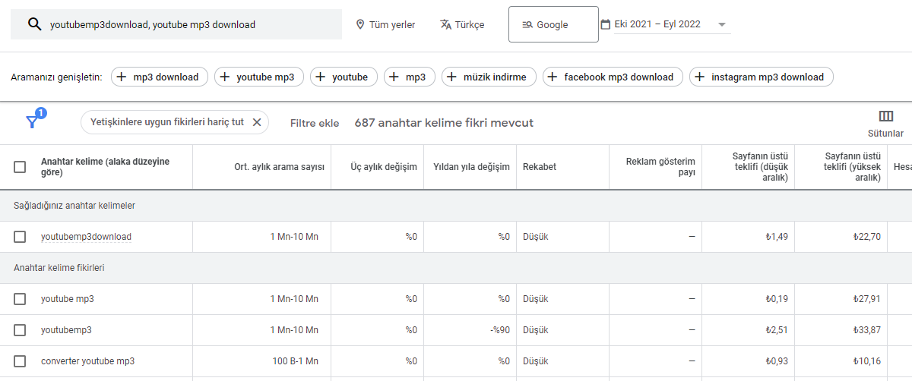Check the 'converter youtube mp3' checkbox

[20, 361]
